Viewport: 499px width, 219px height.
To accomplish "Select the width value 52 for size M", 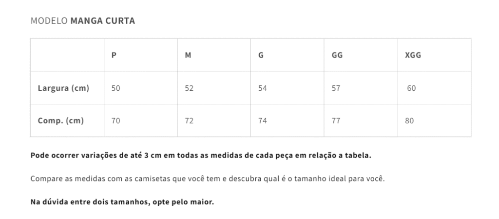I will pos(189,88).
